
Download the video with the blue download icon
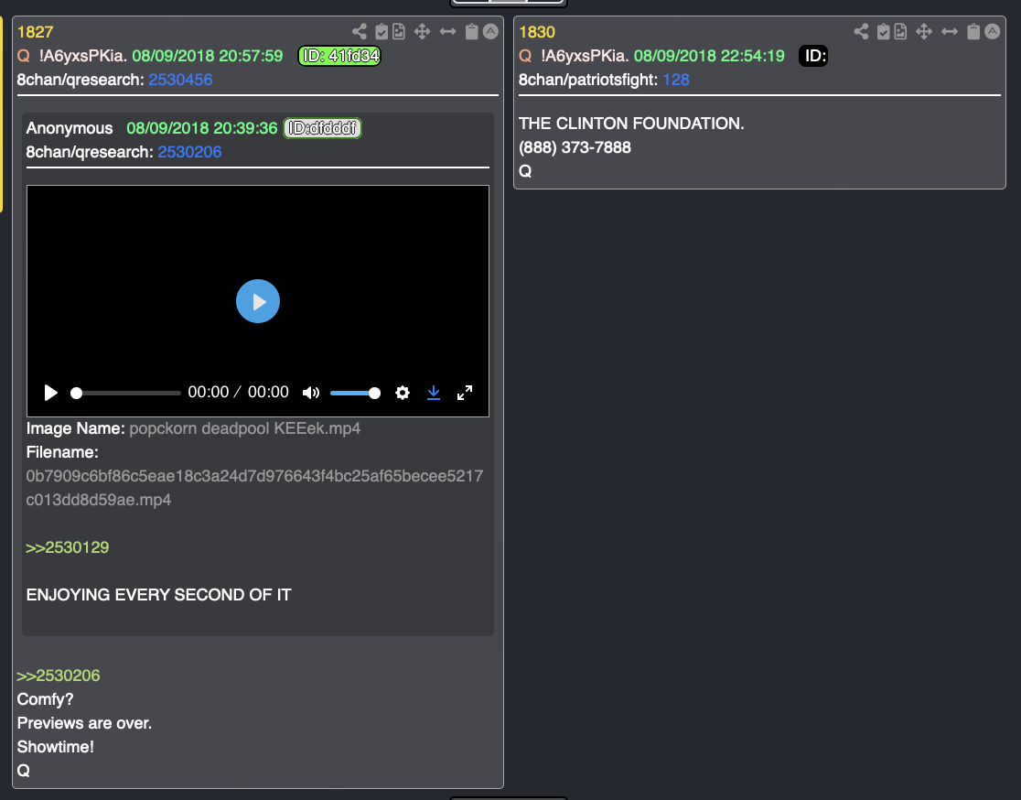(x=434, y=393)
